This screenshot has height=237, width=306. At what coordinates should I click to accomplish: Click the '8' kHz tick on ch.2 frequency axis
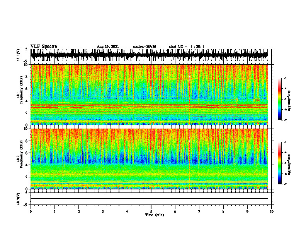pos(27,141)
